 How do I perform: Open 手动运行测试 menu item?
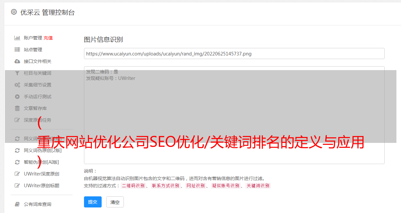pyautogui.click(x=38, y=97)
